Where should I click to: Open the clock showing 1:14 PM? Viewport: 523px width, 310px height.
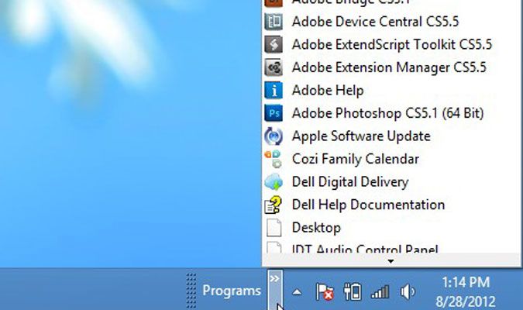(x=466, y=283)
